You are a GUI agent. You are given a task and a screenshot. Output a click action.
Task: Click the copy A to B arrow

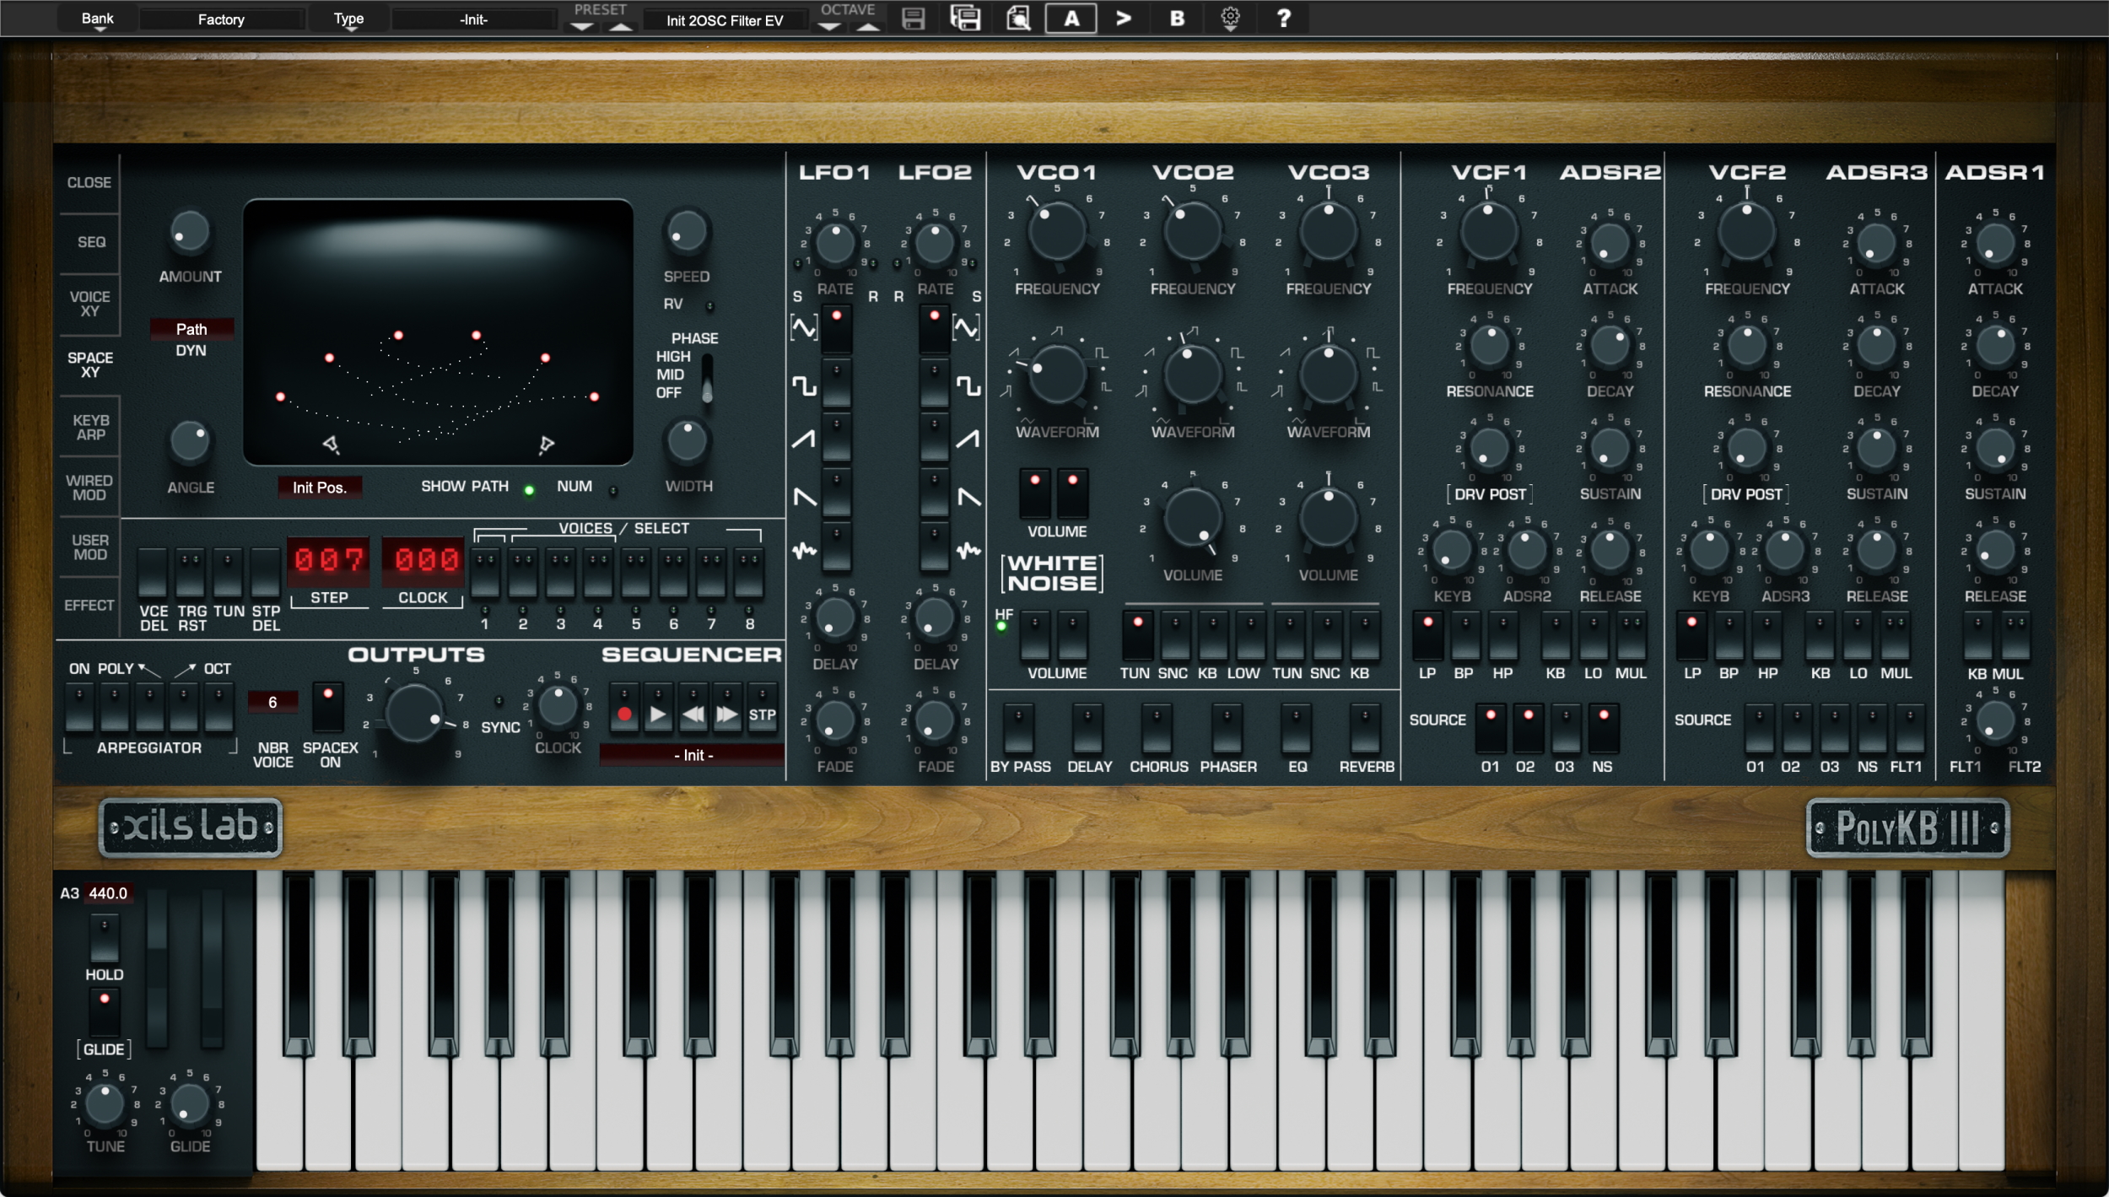point(1123,18)
